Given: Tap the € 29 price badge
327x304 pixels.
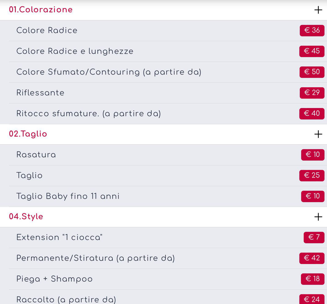Looking at the screenshot, I should (x=312, y=93).
